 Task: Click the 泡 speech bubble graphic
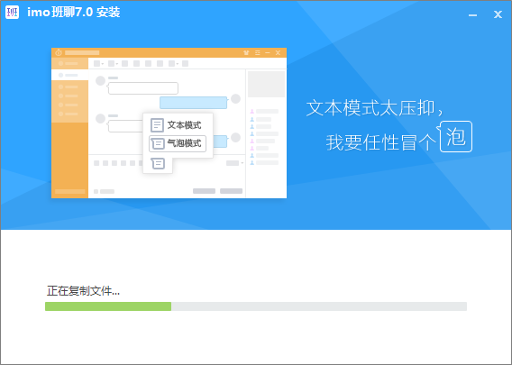coord(455,136)
